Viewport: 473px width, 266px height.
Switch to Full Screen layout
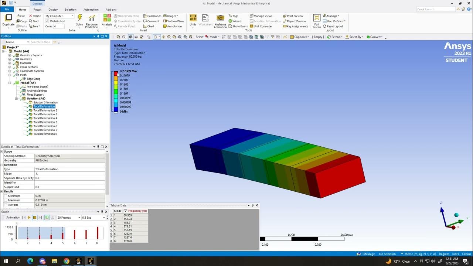317,21
